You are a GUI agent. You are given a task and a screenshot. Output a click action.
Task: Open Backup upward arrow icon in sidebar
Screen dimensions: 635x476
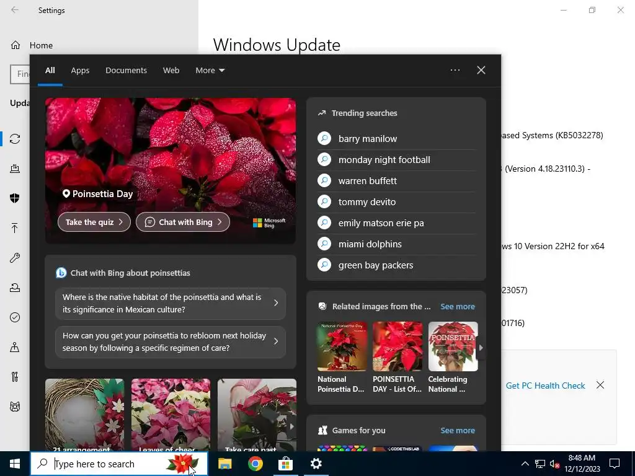[x=15, y=228]
